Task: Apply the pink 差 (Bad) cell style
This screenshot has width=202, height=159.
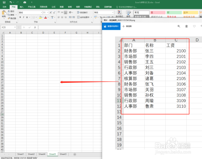Action: coord(158,13)
